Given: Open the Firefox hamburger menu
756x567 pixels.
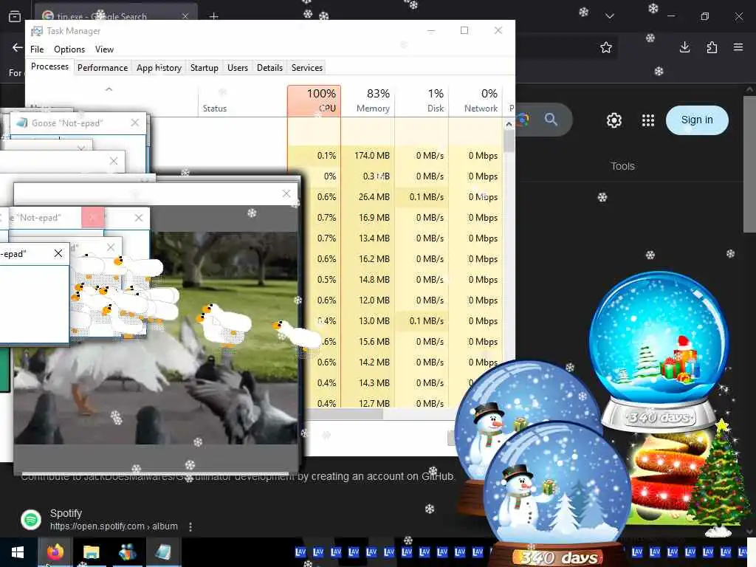Looking at the screenshot, I should pyautogui.click(x=738, y=47).
